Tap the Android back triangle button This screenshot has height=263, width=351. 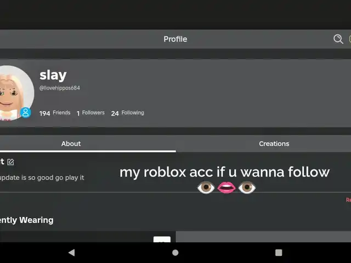tap(72, 253)
